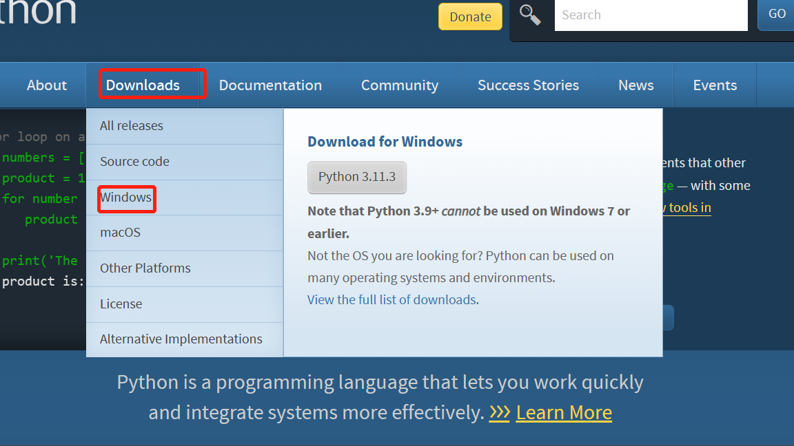The image size is (794, 446).
Task: Select License in Downloads dropdown
Action: 185,304
